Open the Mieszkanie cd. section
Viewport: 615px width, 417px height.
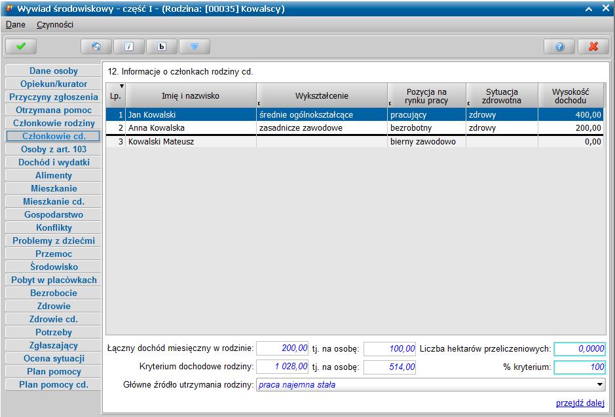[x=53, y=202]
